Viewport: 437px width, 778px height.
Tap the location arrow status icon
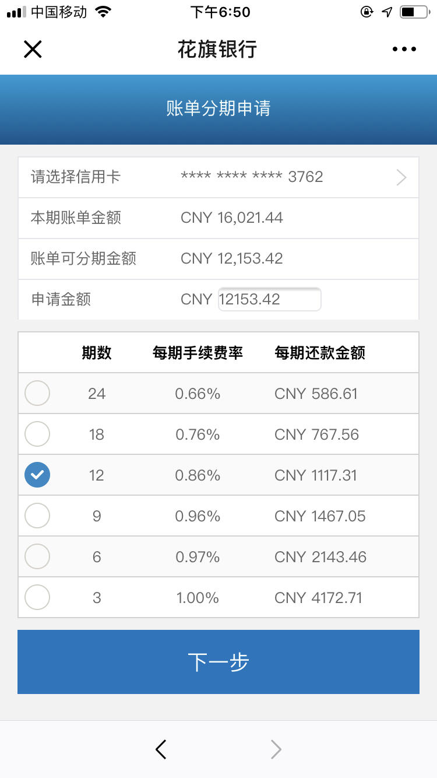click(387, 12)
